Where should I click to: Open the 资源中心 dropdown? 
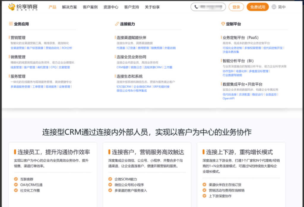coord(111,7)
